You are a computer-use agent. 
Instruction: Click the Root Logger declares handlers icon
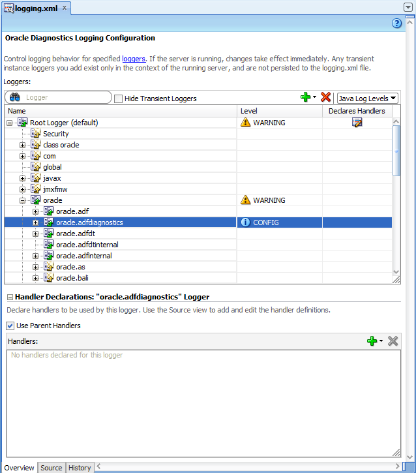[x=357, y=123]
